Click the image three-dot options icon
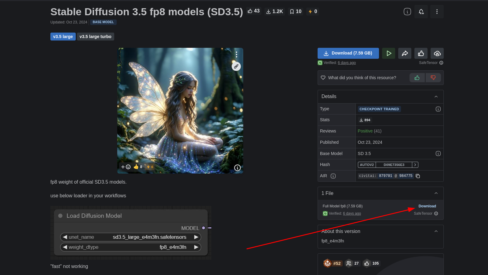 [236, 55]
